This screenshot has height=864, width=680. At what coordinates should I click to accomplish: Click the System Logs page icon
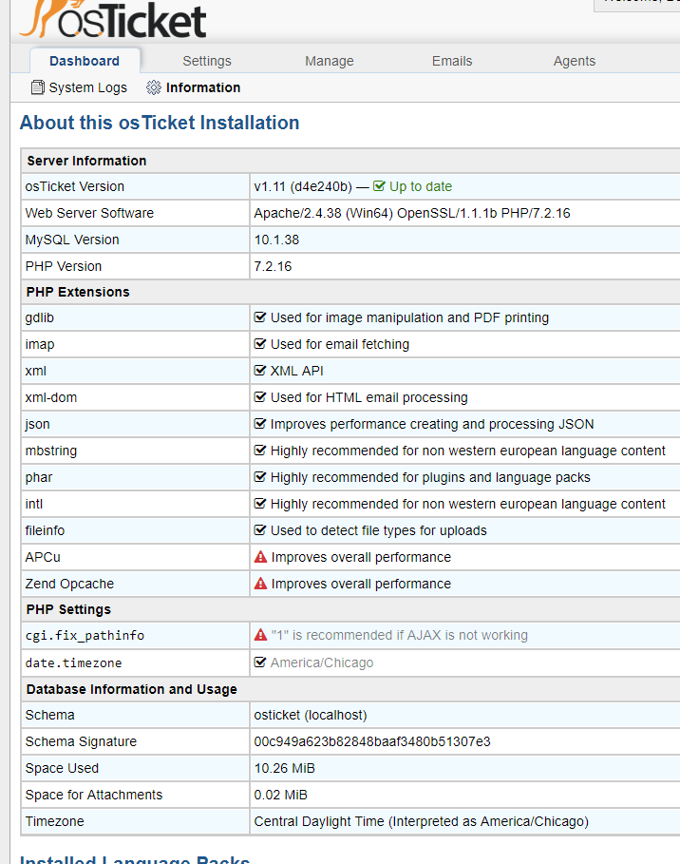point(38,87)
